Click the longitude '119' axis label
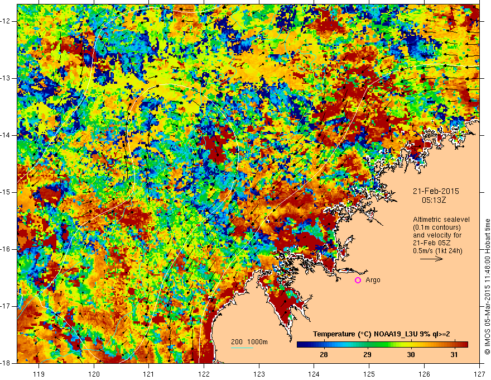The width and height of the screenshot is (491, 380). point(39,374)
